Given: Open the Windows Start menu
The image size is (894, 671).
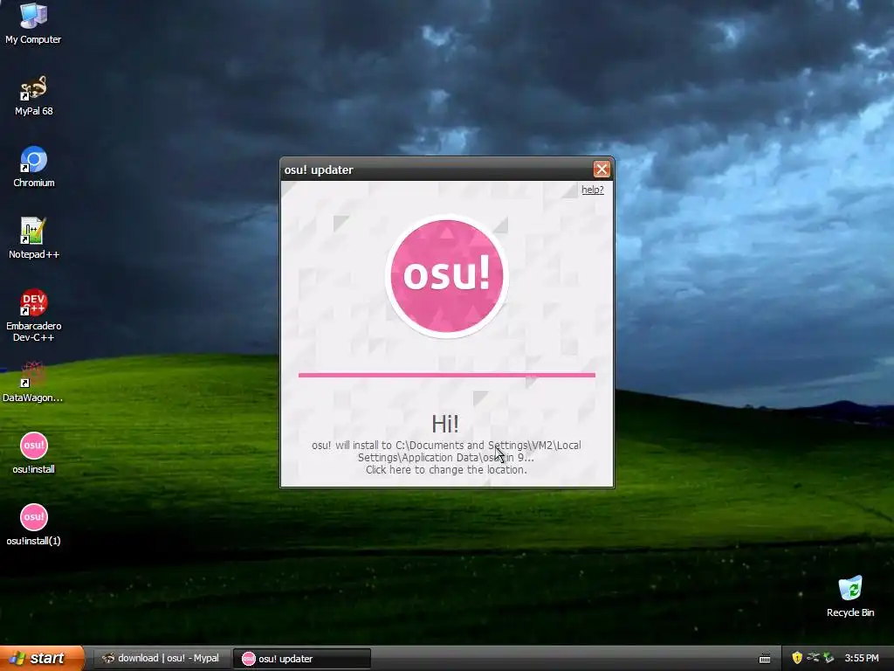Looking at the screenshot, I should pyautogui.click(x=42, y=658).
